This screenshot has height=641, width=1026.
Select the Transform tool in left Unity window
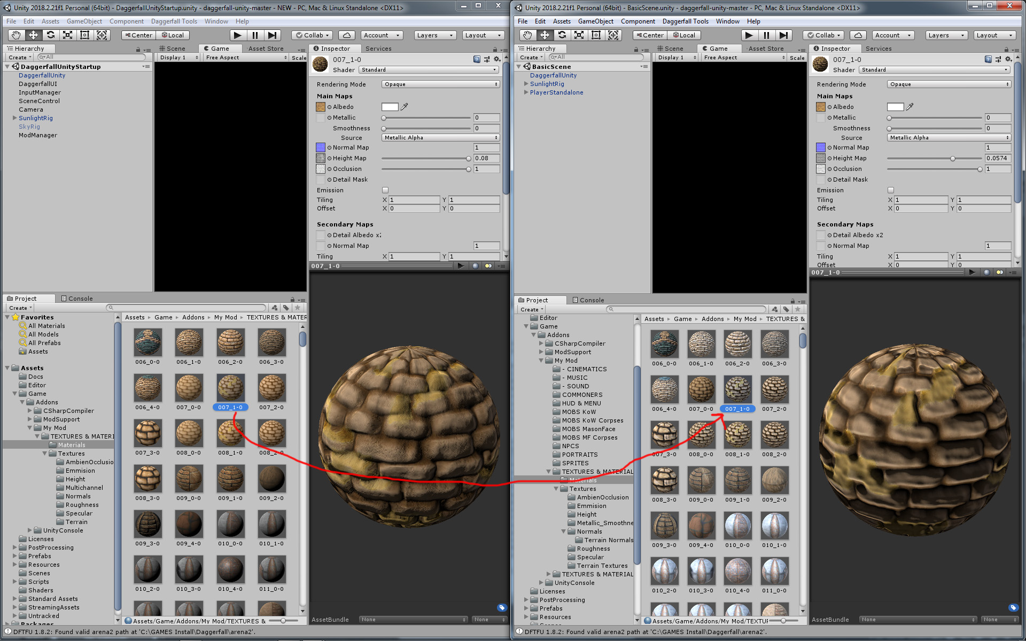(102, 35)
